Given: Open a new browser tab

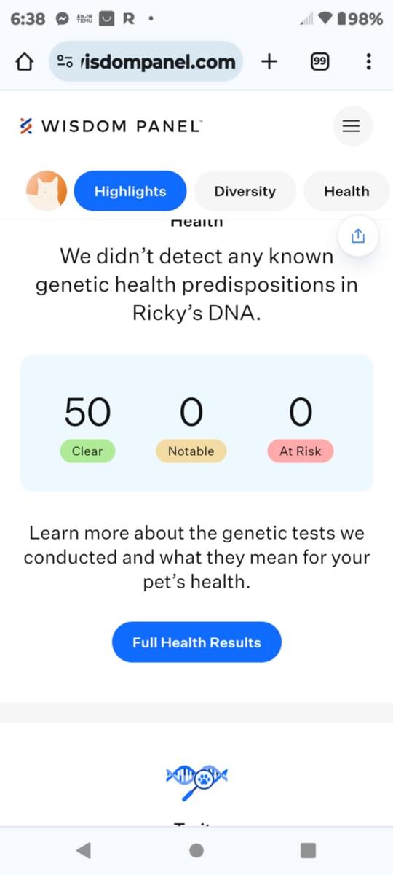Looking at the screenshot, I should 269,61.
